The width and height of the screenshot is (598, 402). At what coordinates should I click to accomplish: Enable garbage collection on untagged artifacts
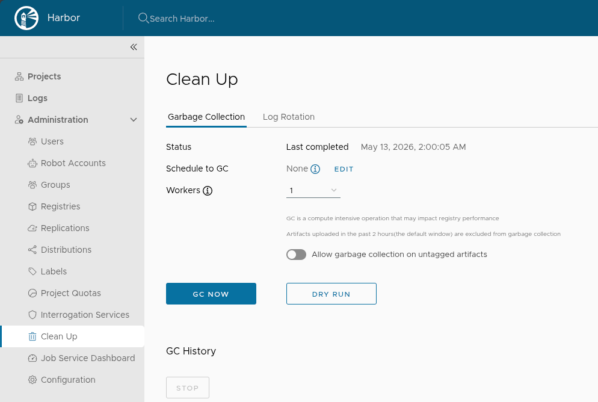[x=297, y=255]
